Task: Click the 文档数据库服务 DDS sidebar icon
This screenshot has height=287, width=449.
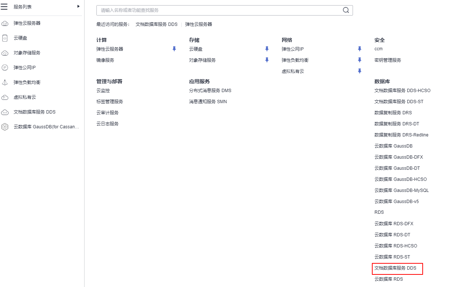Action: [x=4, y=112]
